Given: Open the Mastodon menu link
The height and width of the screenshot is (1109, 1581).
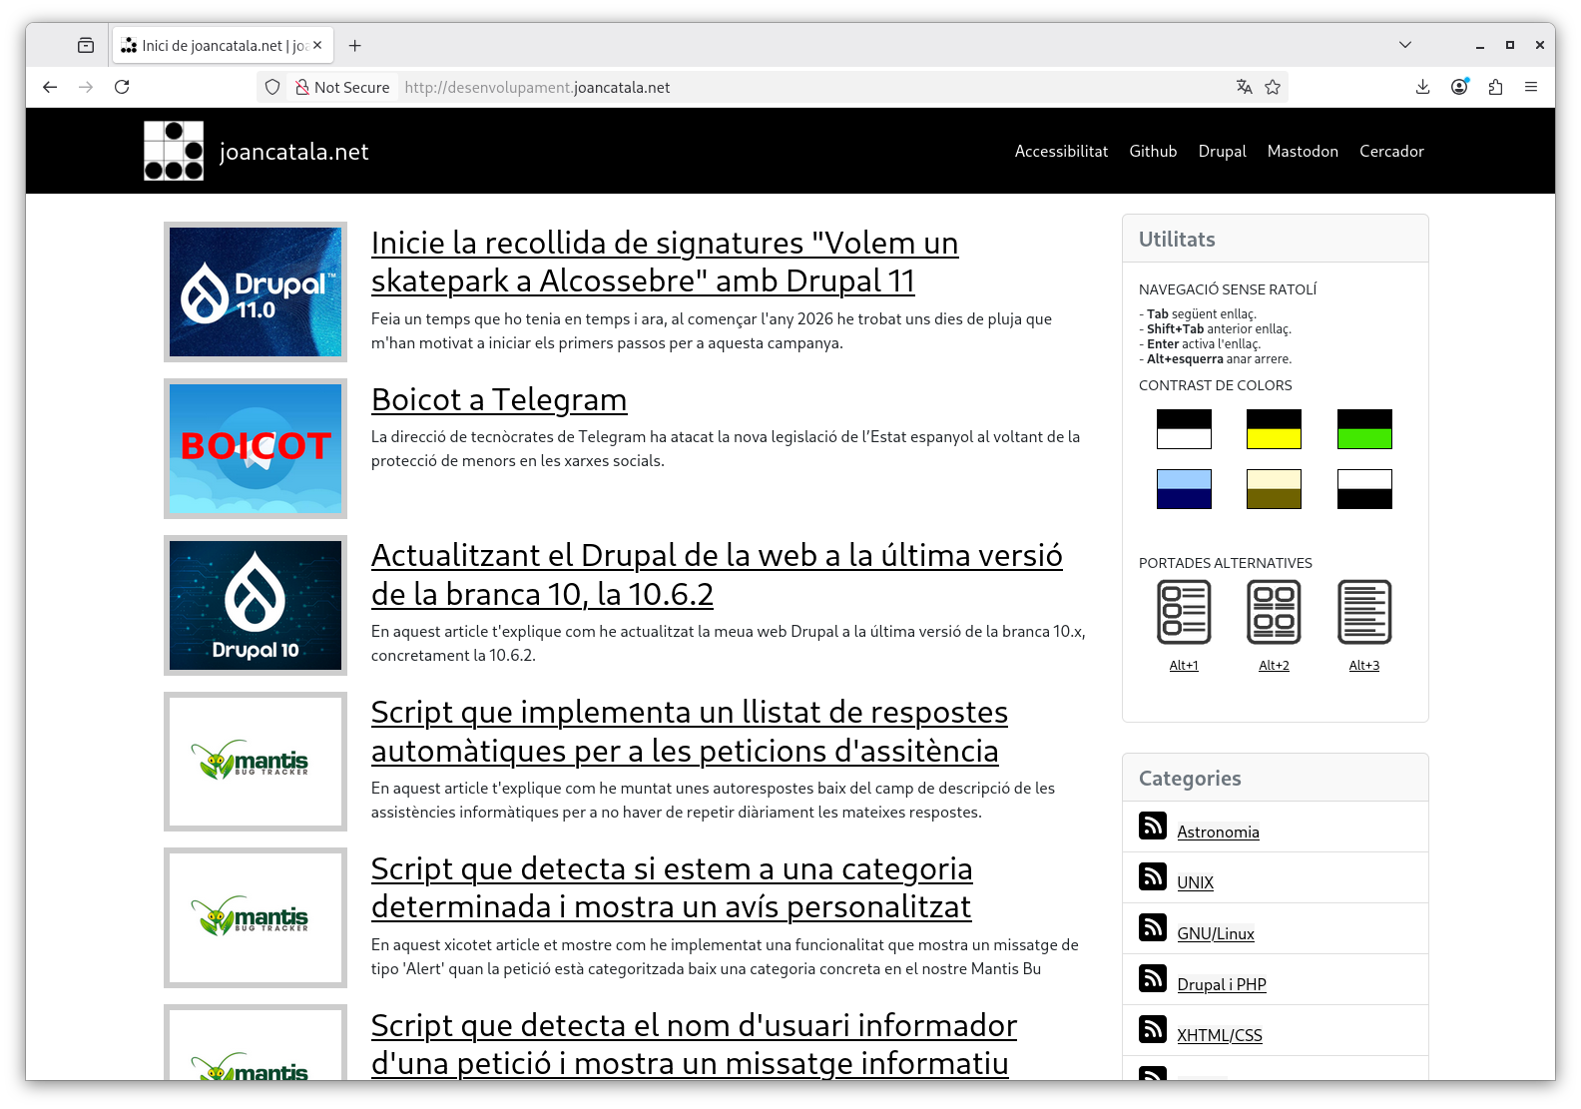Looking at the screenshot, I should coord(1303,152).
